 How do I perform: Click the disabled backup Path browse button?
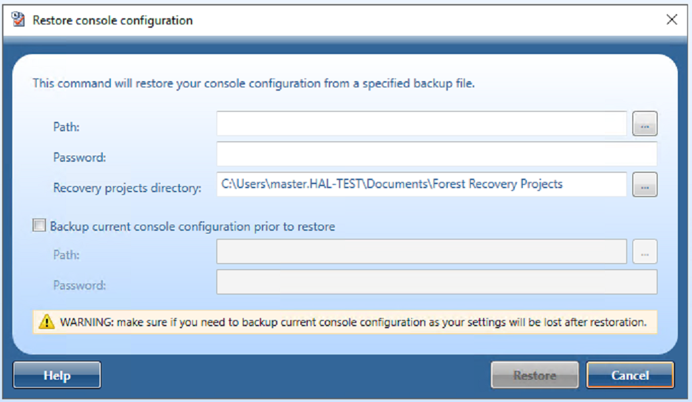(645, 252)
